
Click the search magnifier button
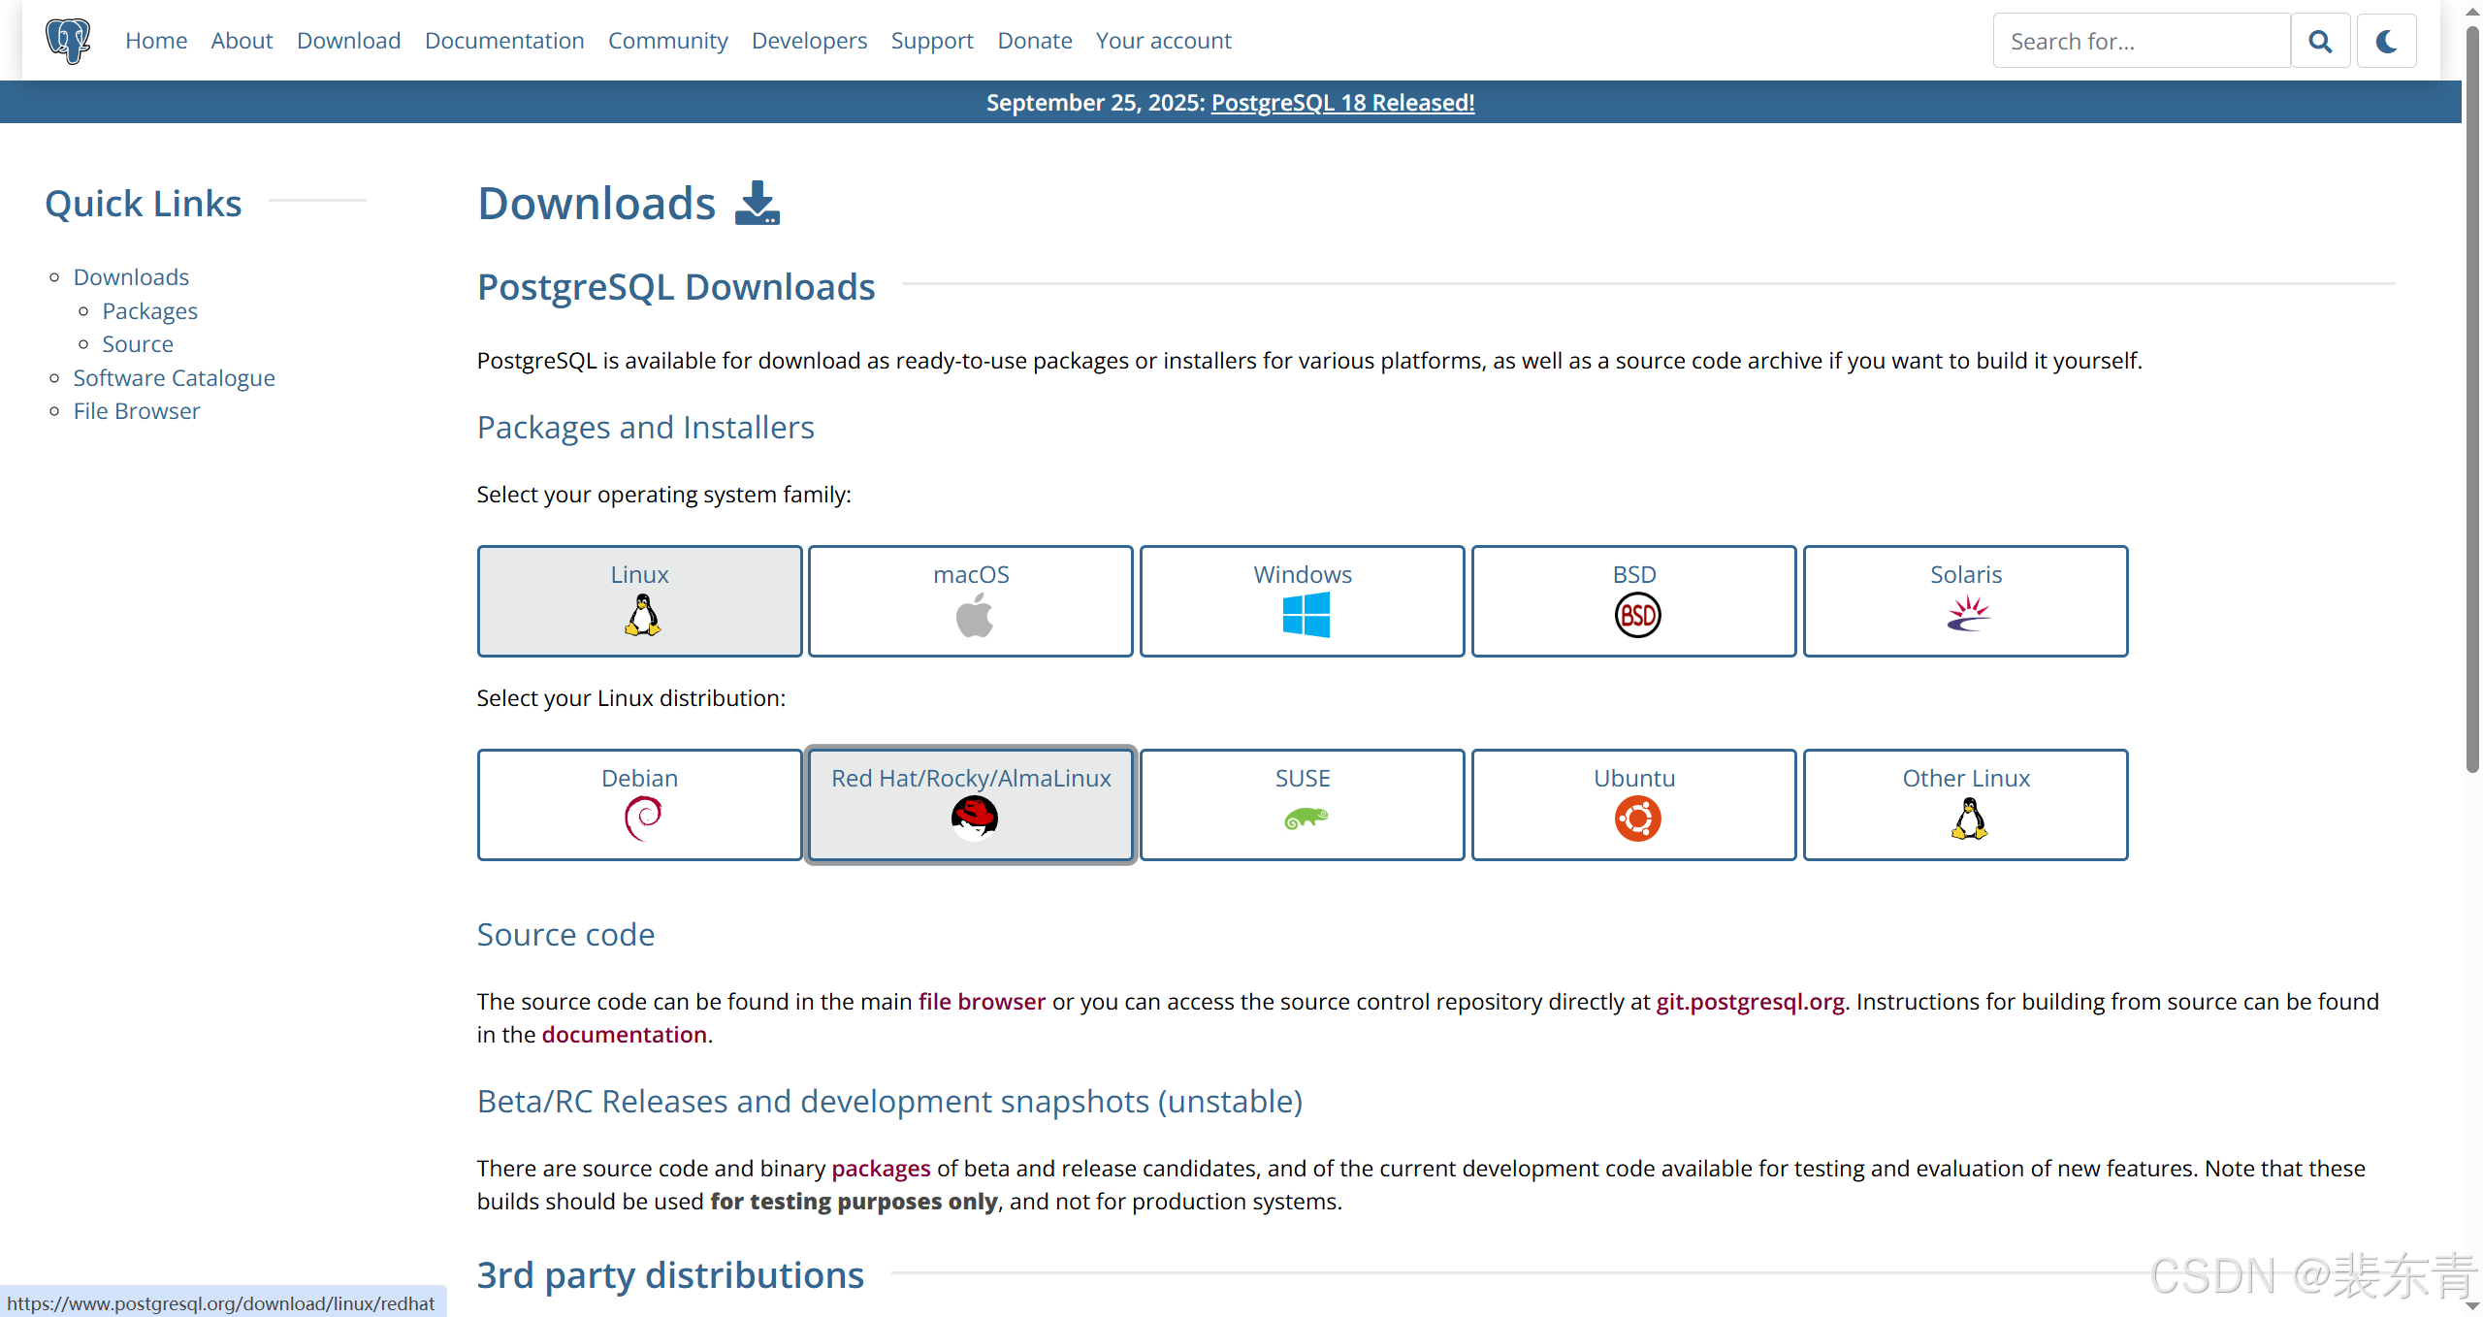point(2320,41)
